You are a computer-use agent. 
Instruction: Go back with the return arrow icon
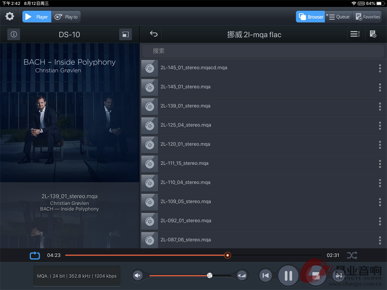click(x=154, y=34)
